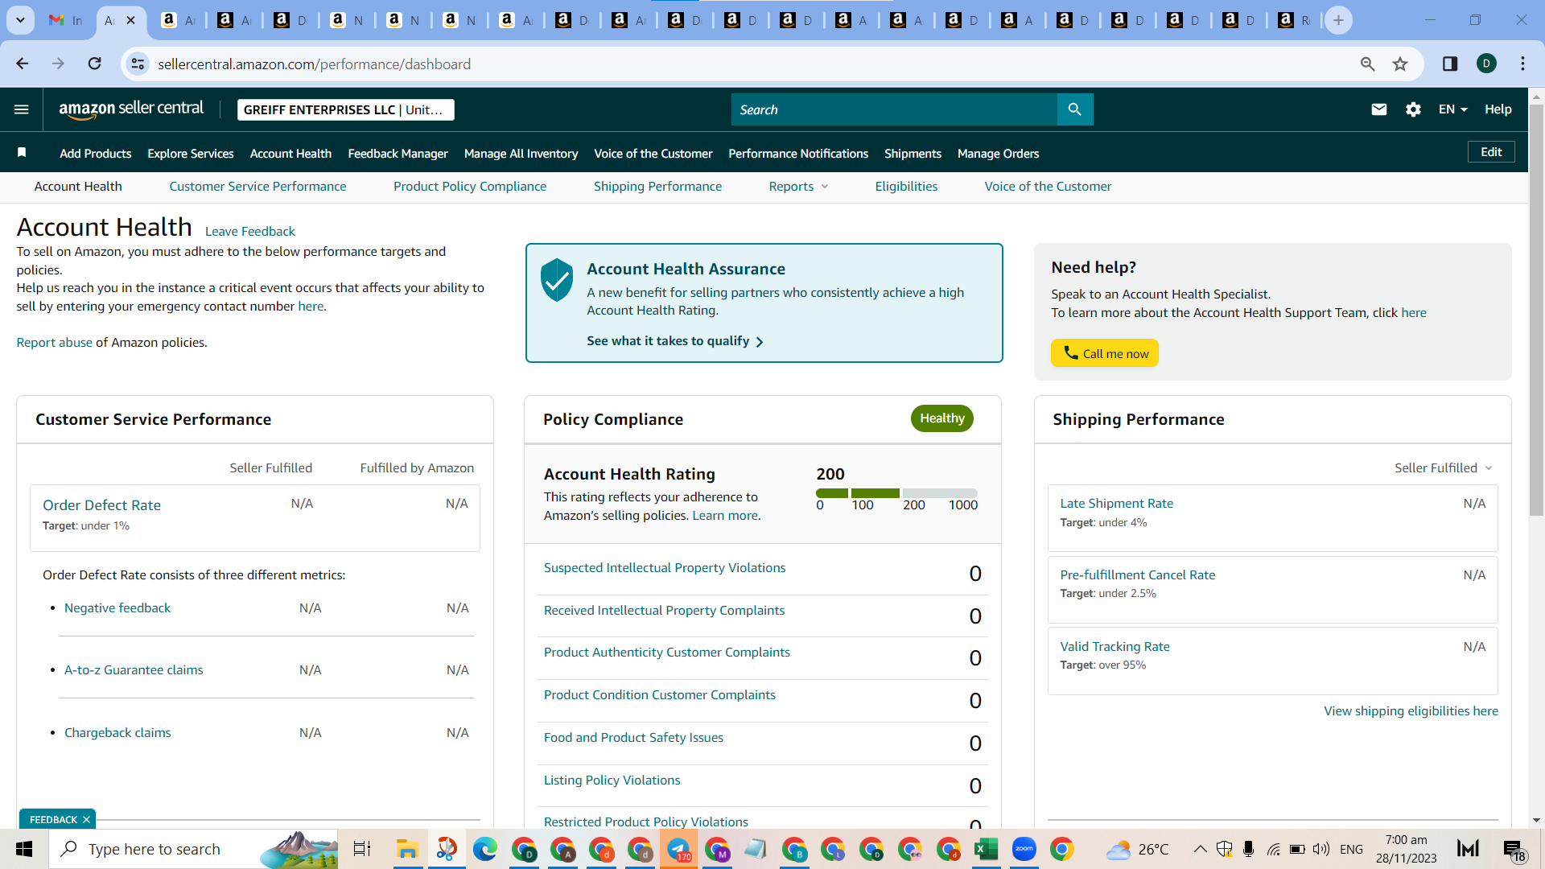This screenshot has height=869, width=1545.
Task: Expand See what it takes to qualify
Action: click(675, 341)
